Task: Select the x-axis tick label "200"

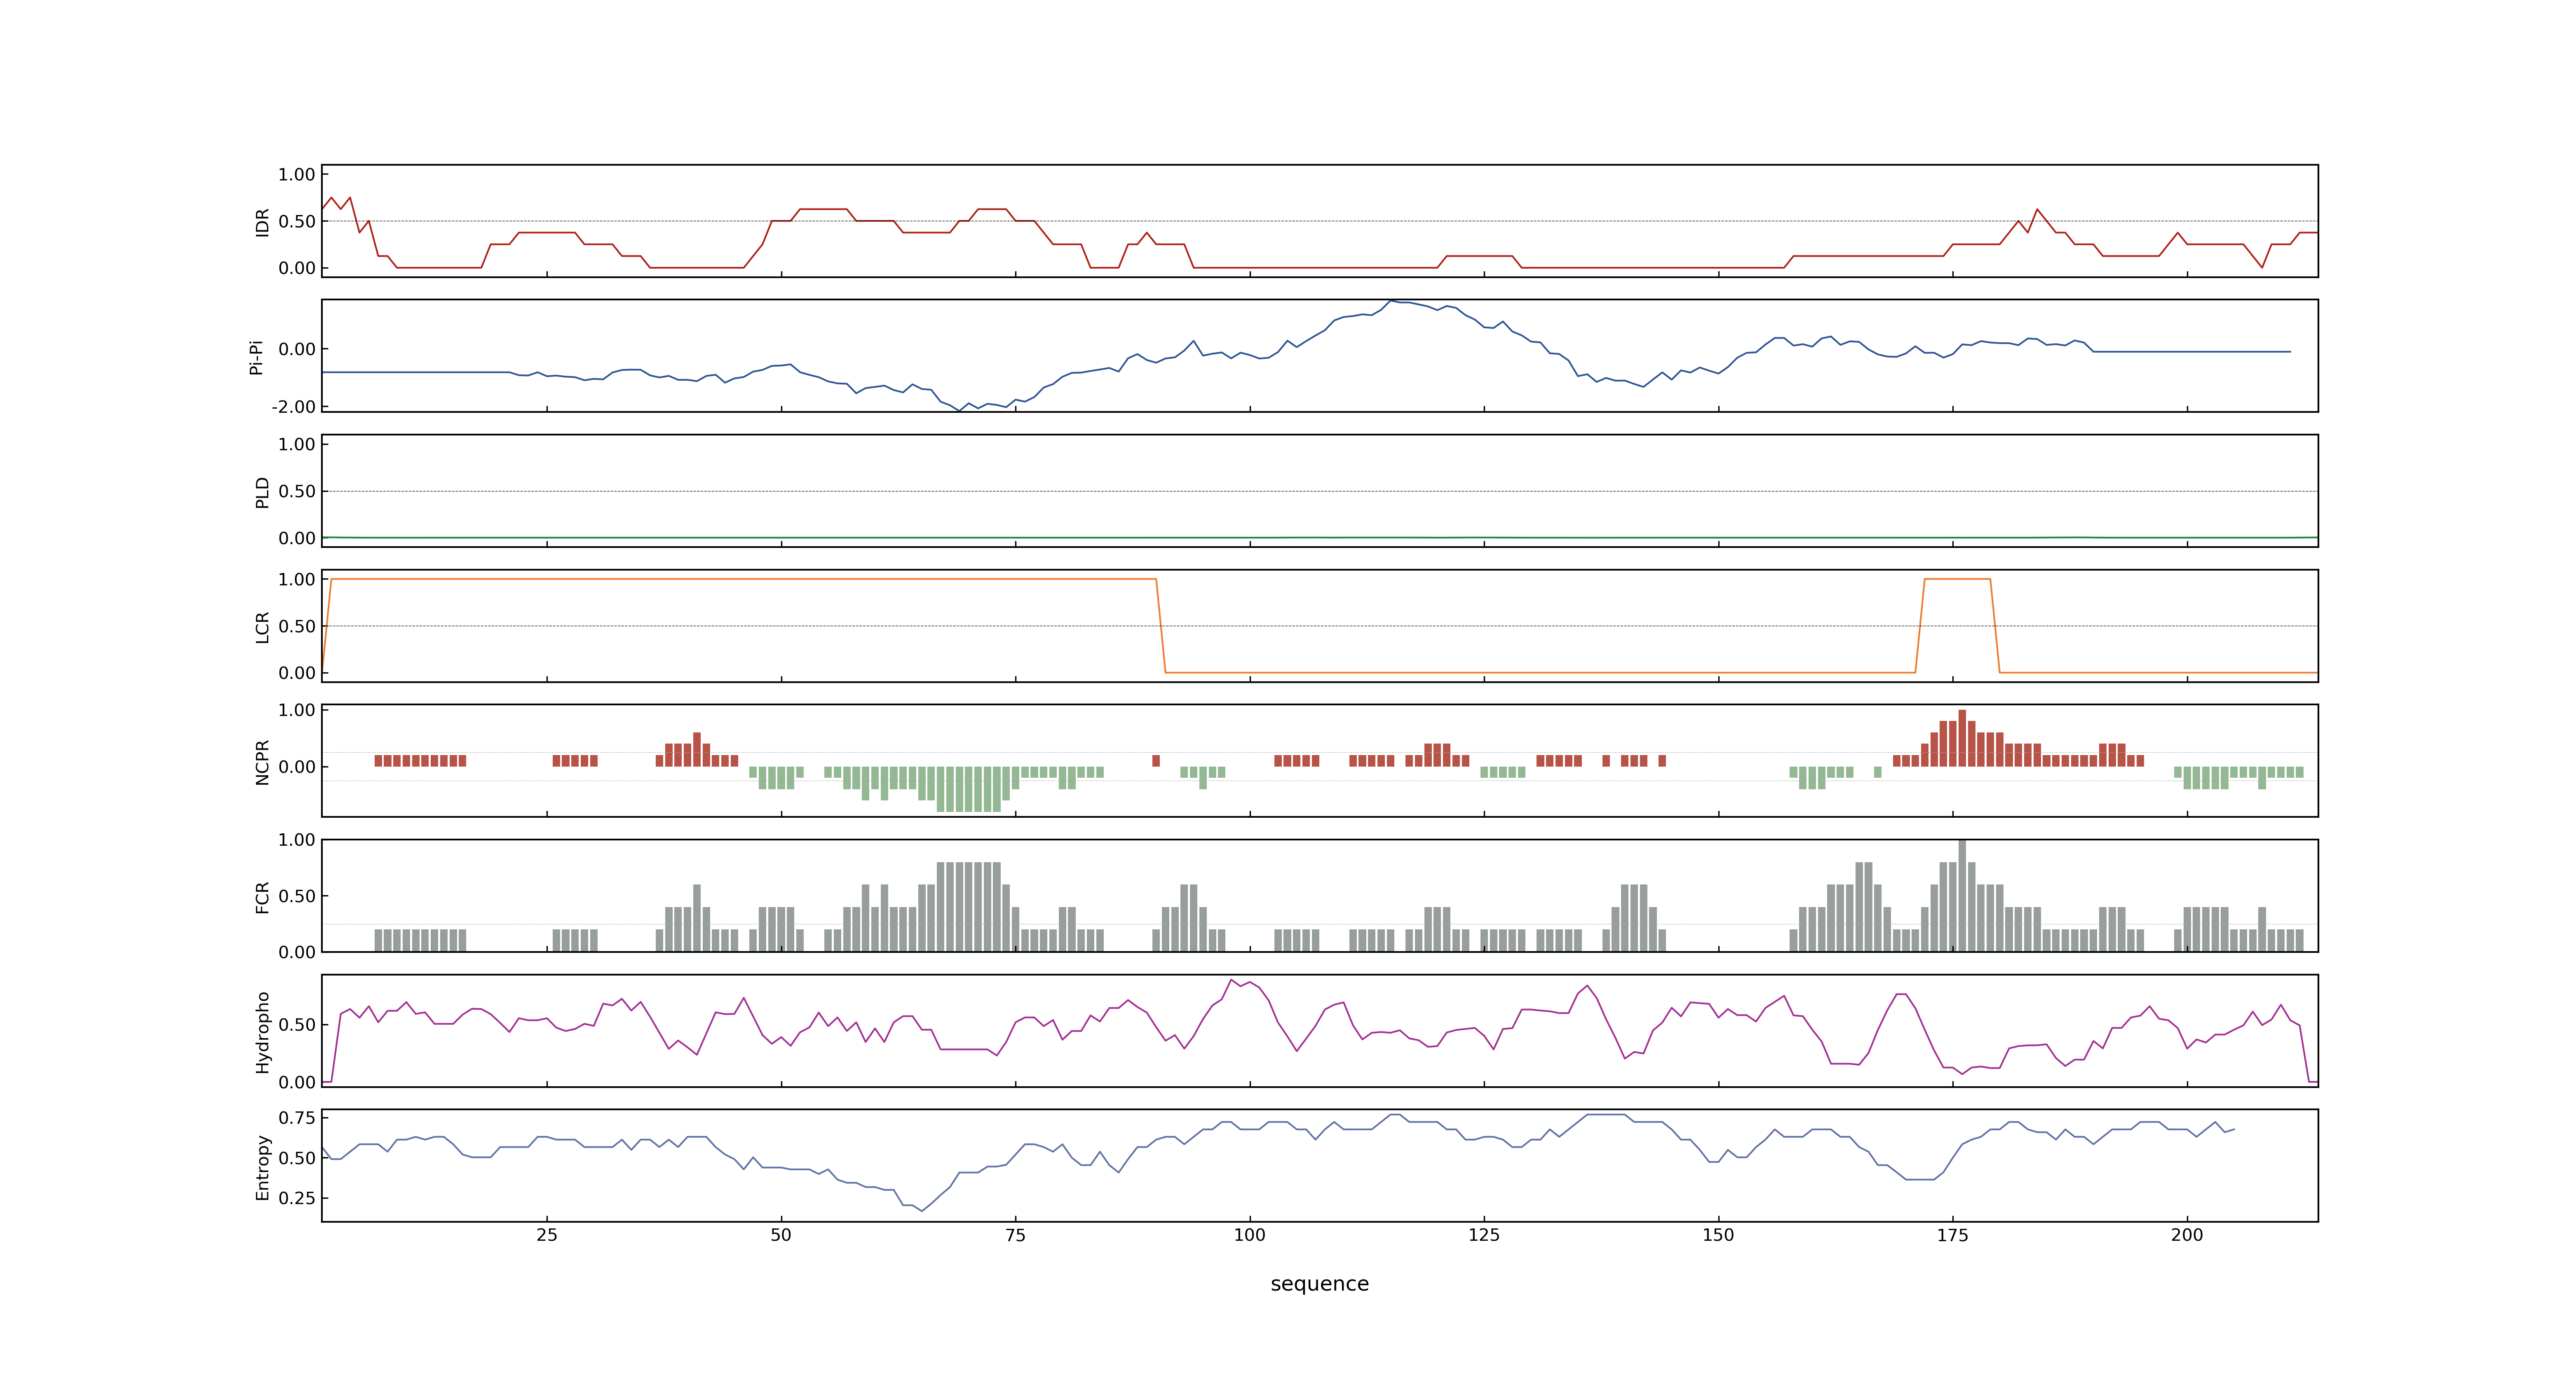Action: pos(2187,1234)
